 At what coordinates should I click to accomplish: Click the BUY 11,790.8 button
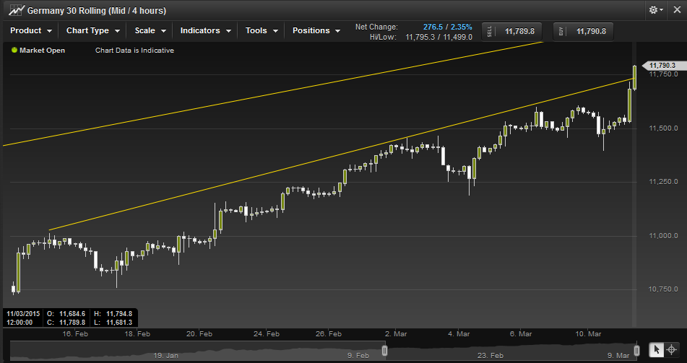click(583, 32)
